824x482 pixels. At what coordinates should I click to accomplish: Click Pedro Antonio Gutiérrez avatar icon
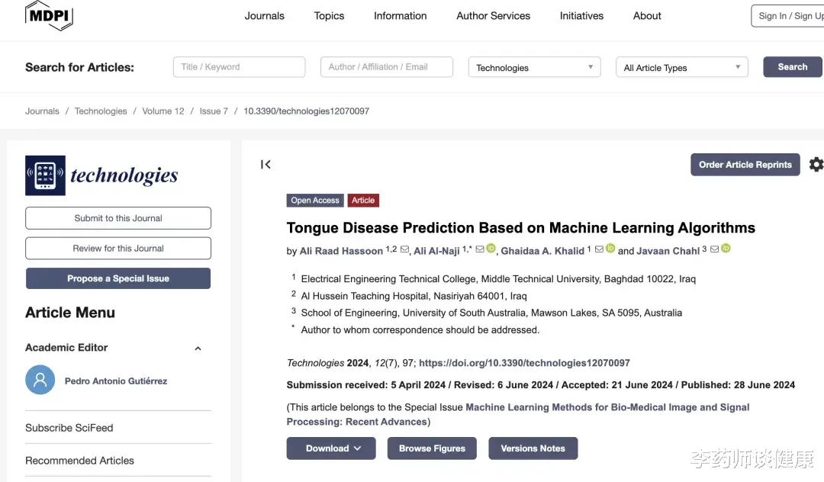click(40, 380)
